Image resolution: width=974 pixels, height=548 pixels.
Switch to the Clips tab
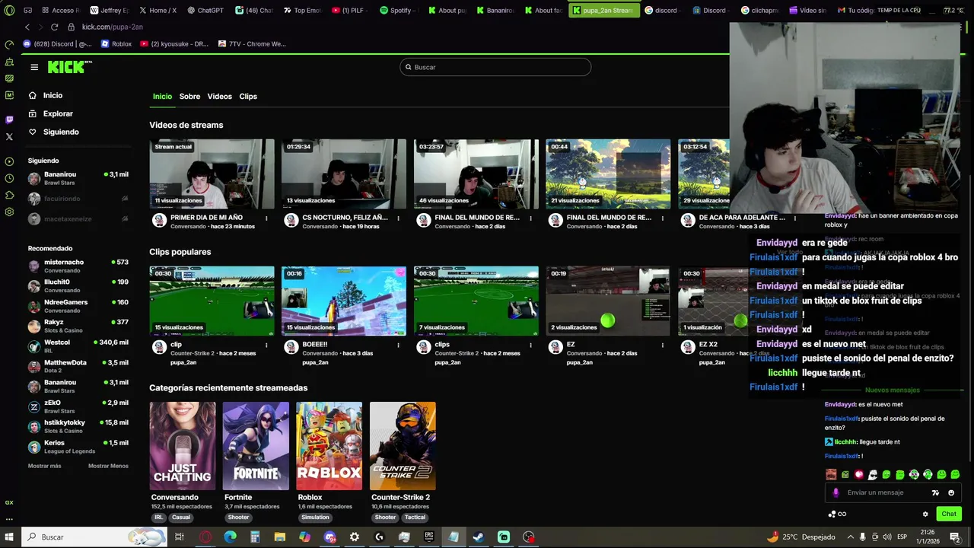pos(248,97)
